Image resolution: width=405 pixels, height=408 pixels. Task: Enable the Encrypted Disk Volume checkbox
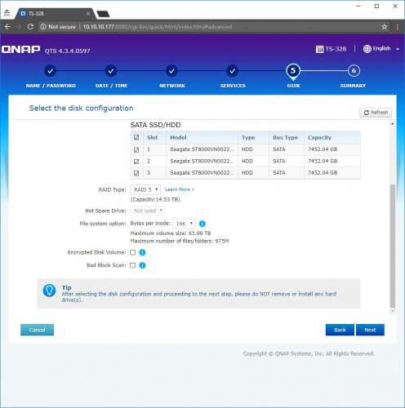[x=132, y=252]
